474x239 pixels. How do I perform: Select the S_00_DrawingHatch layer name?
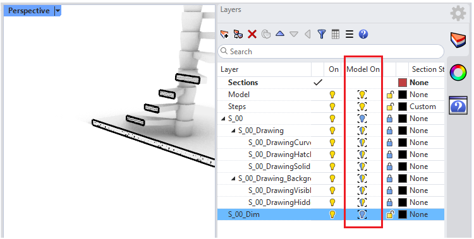tap(279, 154)
